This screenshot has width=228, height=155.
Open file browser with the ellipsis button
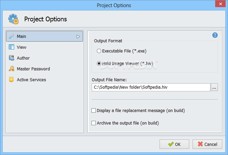tap(214, 87)
